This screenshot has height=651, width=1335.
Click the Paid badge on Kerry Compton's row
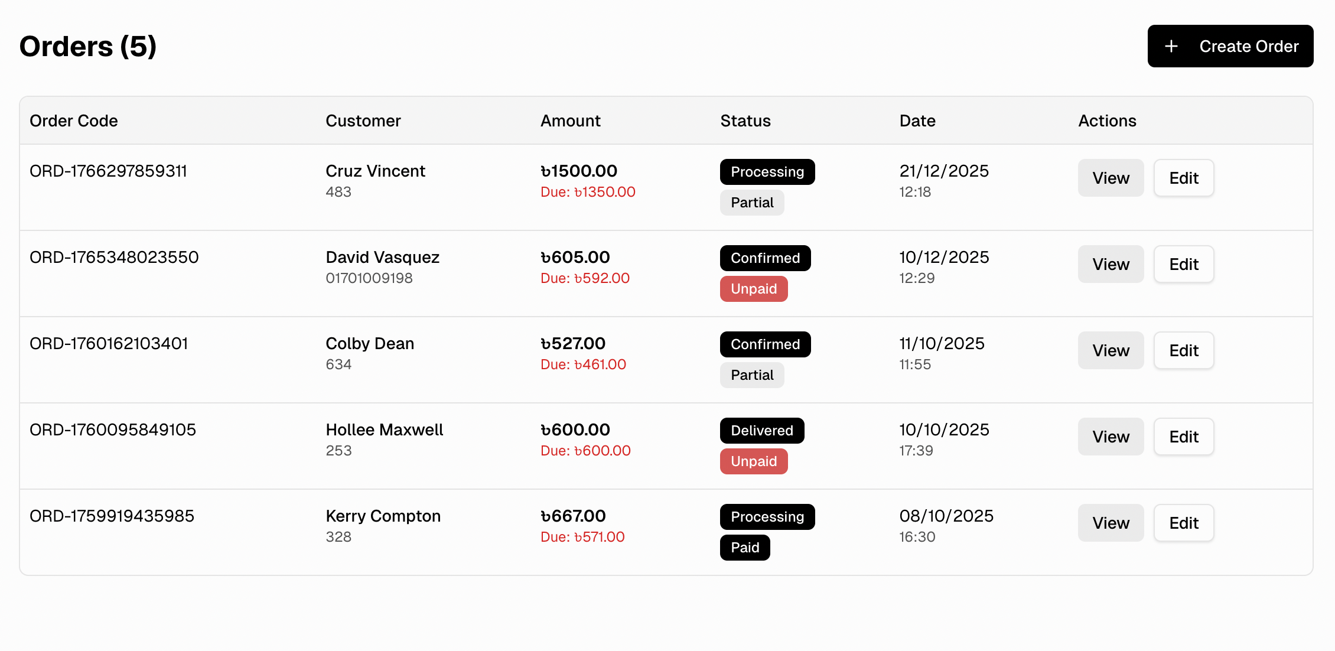click(745, 548)
